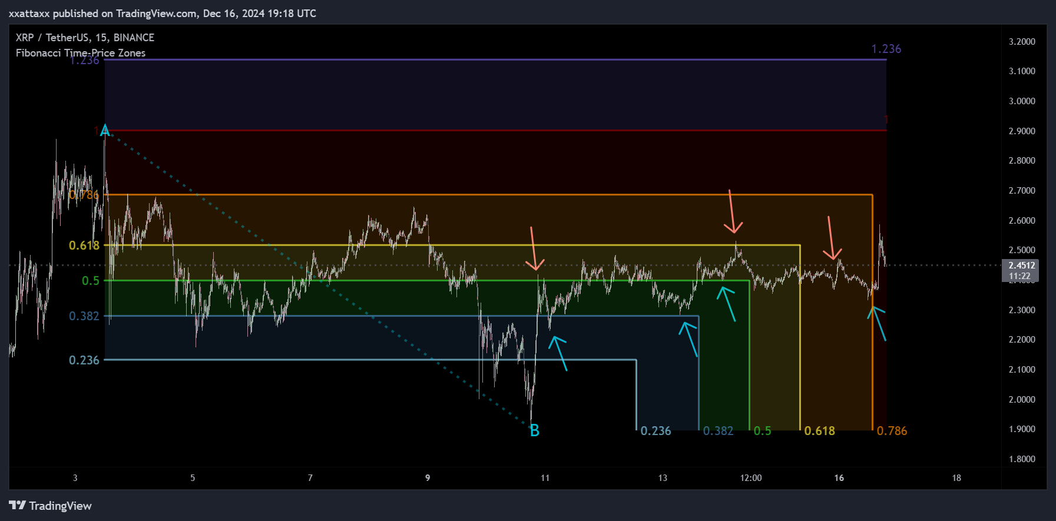The image size is (1056, 521).
Task: Click the 0.382 price level label on the left
Action: click(84, 316)
